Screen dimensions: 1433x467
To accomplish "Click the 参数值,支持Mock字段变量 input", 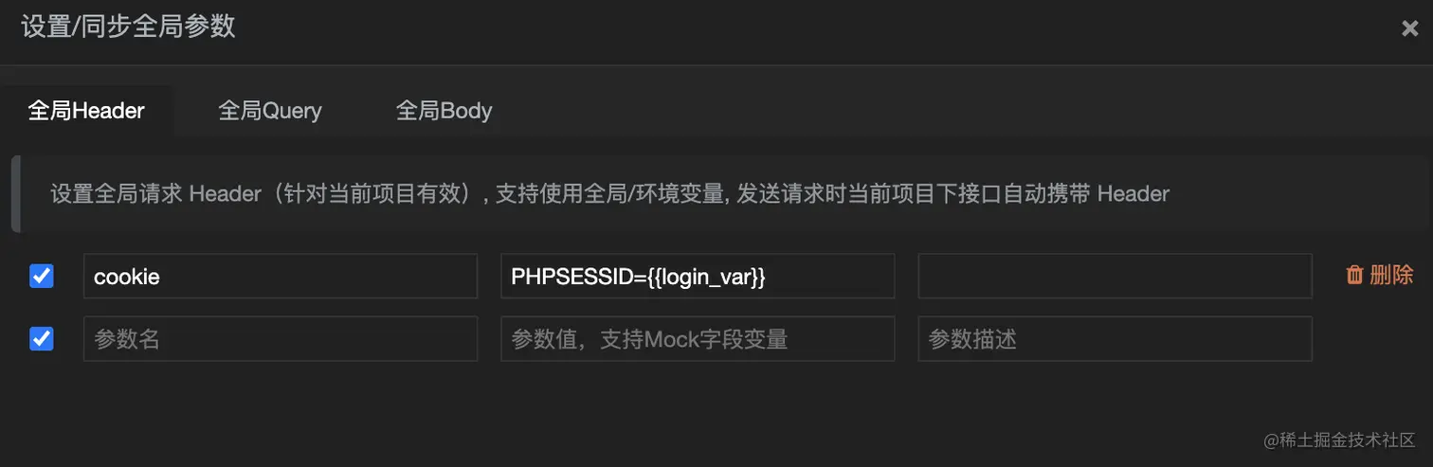I will [698, 338].
